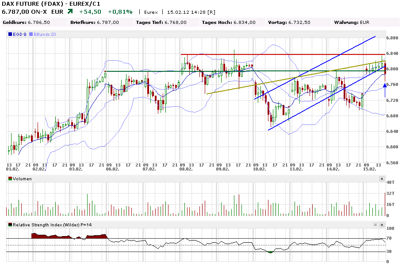402x264 pixels.
Task: Click the EUR currency label beside the price
Action: [57, 12]
